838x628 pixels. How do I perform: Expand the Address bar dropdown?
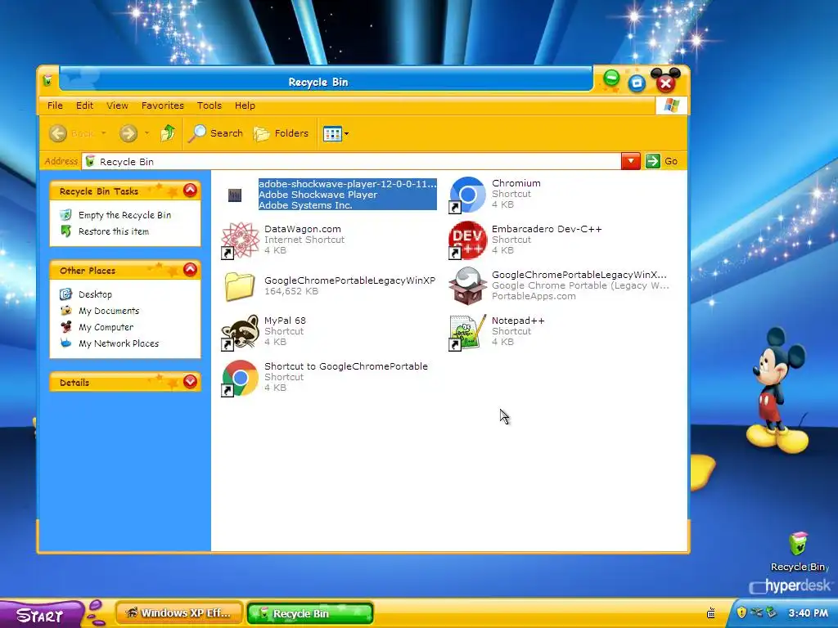coord(631,161)
